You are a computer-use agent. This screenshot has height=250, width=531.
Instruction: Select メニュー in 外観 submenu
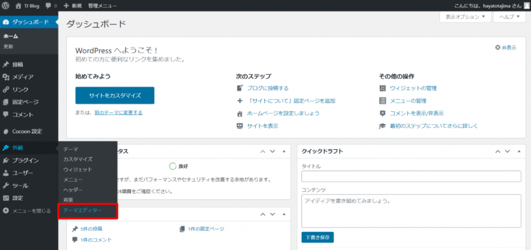(73, 180)
